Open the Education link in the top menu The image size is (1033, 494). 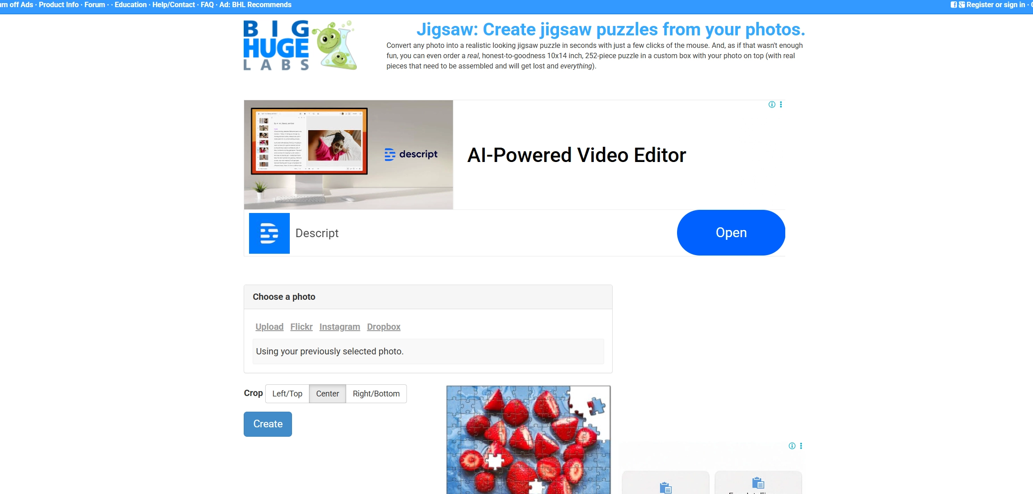pyautogui.click(x=130, y=4)
